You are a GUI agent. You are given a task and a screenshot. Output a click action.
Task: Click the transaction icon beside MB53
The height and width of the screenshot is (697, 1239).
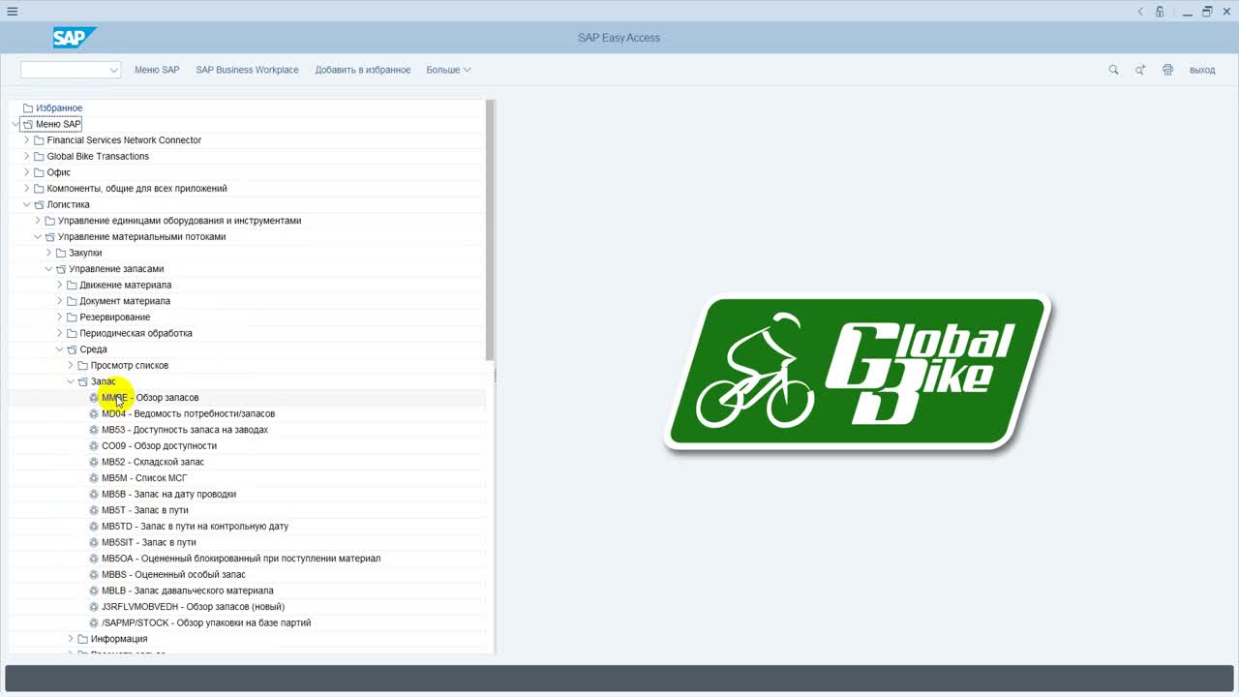94,430
